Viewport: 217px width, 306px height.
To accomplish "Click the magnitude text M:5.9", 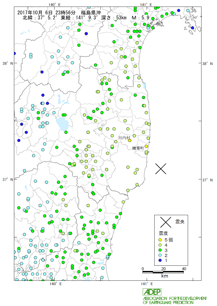I will pyautogui.click(x=140, y=18).
